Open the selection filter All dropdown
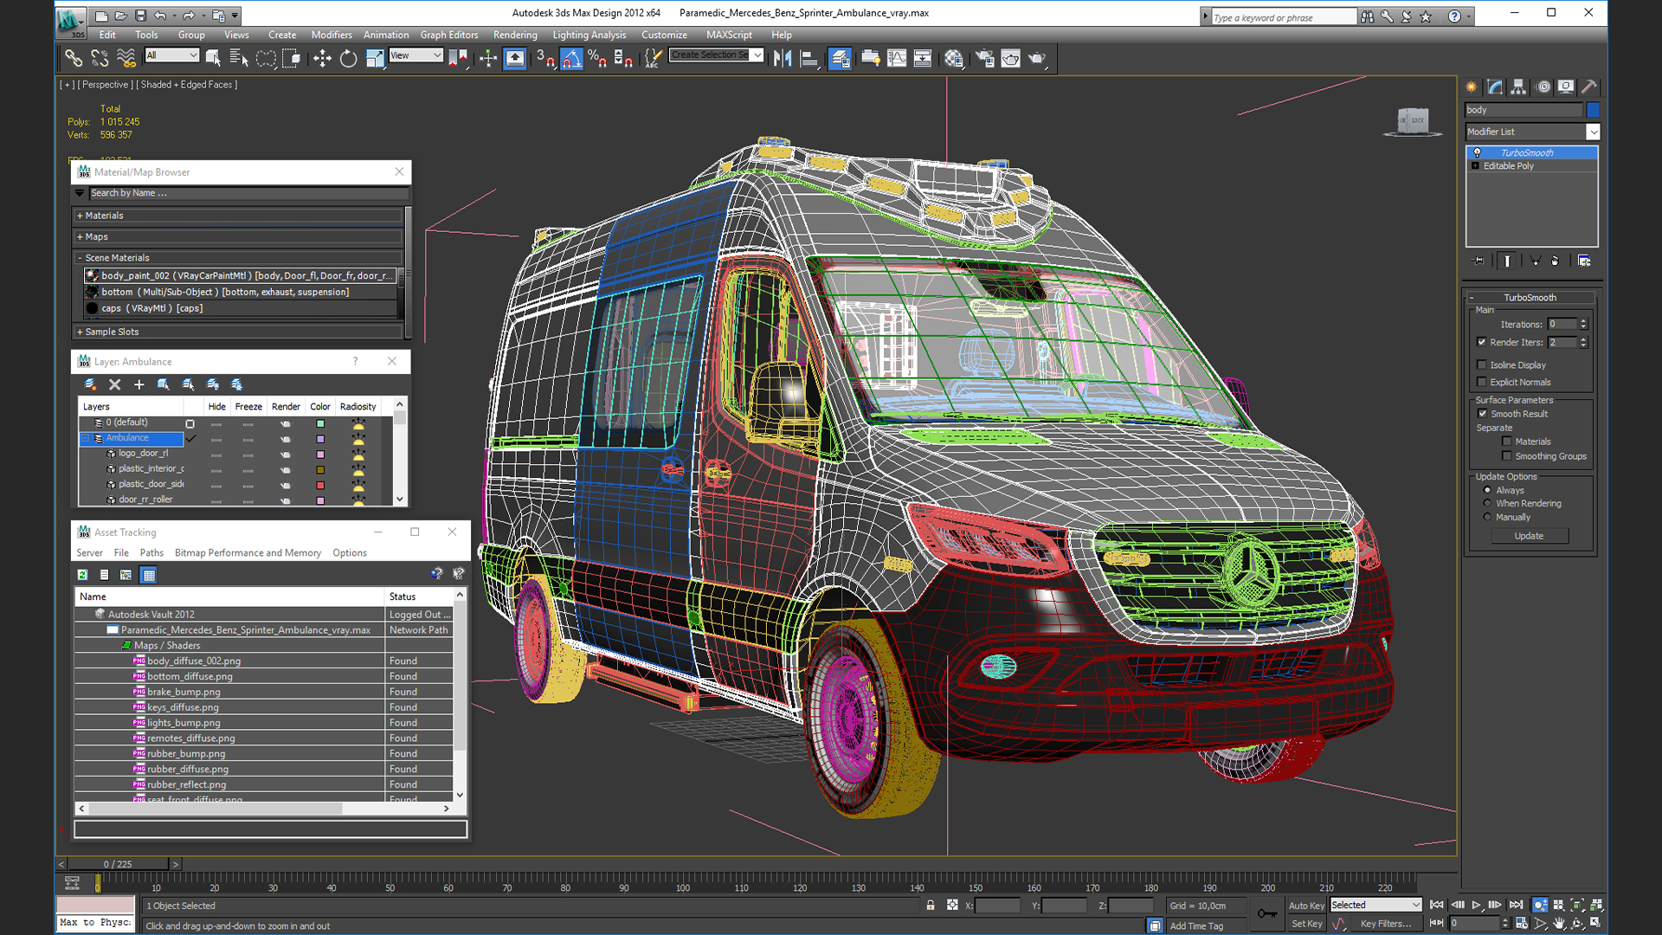The width and height of the screenshot is (1662, 935). pos(172,55)
